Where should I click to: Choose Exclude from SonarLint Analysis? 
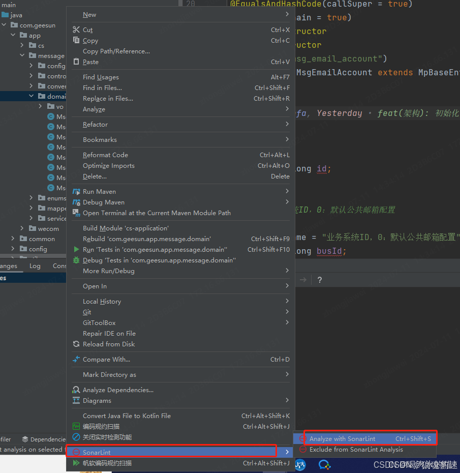click(365, 449)
